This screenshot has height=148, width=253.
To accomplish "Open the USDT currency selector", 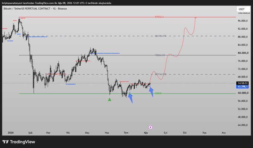I will point(243,9).
